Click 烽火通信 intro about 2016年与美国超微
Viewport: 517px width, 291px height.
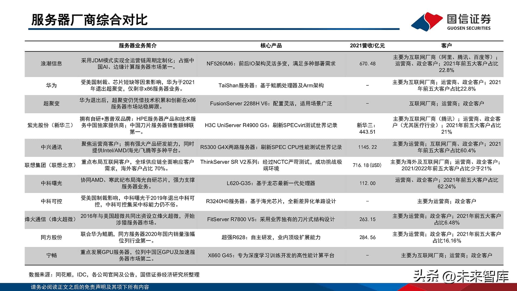(138, 219)
